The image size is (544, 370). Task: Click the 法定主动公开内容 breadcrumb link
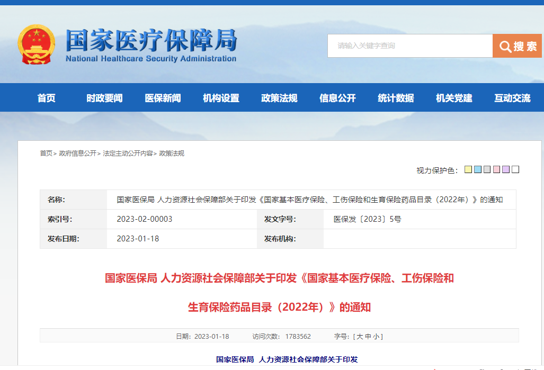128,154
